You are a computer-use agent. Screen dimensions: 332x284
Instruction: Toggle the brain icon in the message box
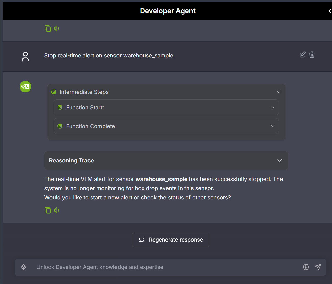[306, 267]
